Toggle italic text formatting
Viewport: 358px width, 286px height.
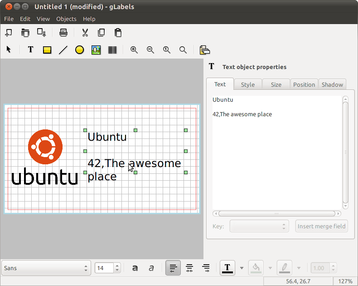pyautogui.click(x=151, y=268)
